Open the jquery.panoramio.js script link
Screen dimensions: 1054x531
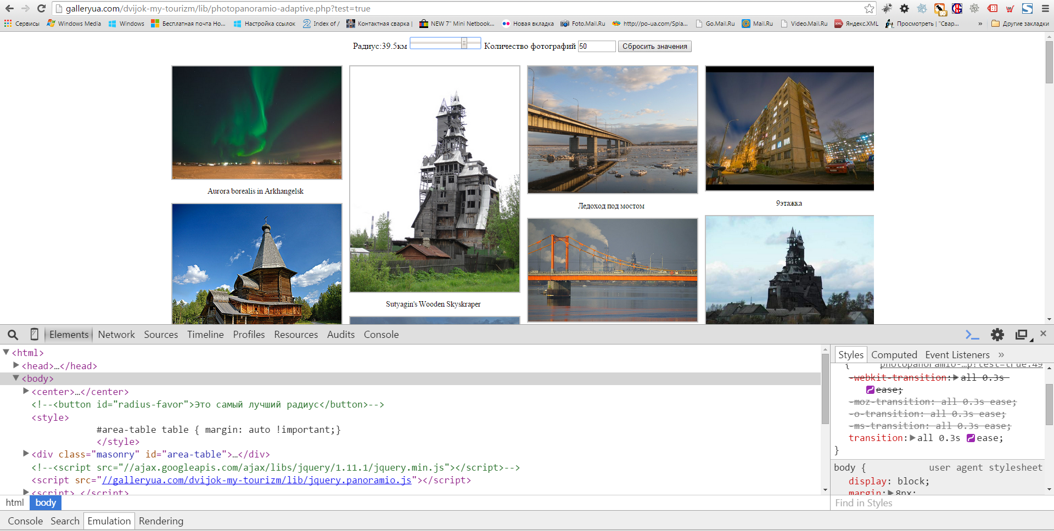tap(256, 481)
